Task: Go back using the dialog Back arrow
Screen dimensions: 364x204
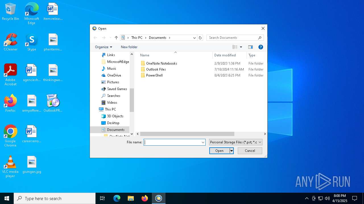Action: click(x=95, y=38)
